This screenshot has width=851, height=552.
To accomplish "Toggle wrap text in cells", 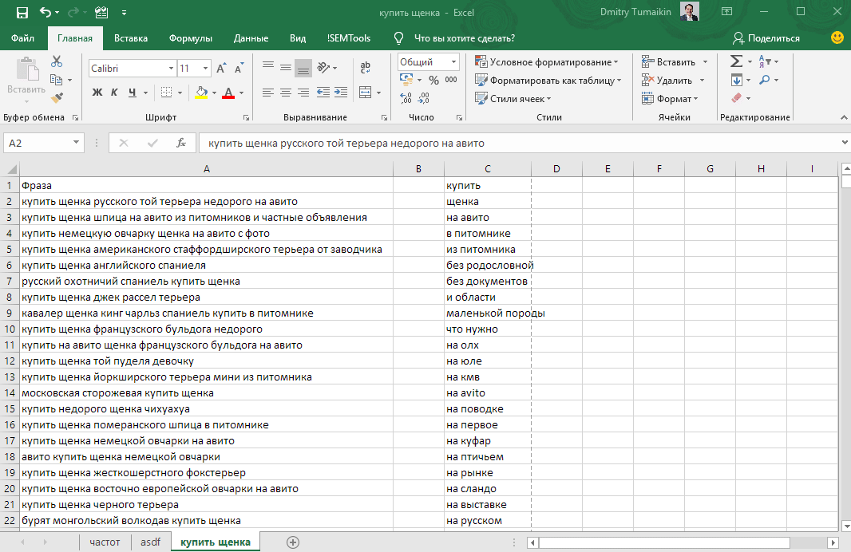I will tap(366, 67).
